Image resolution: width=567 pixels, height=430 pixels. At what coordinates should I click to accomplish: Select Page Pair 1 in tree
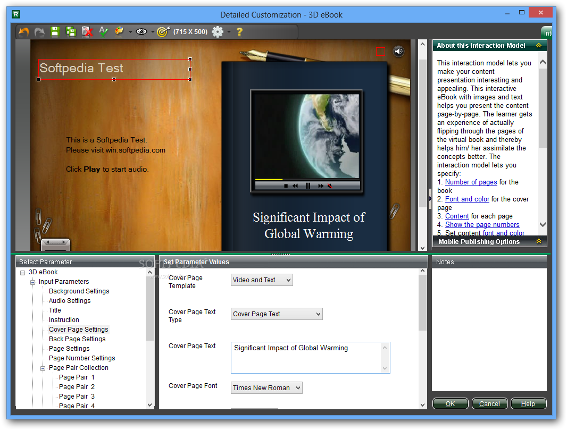tap(77, 377)
